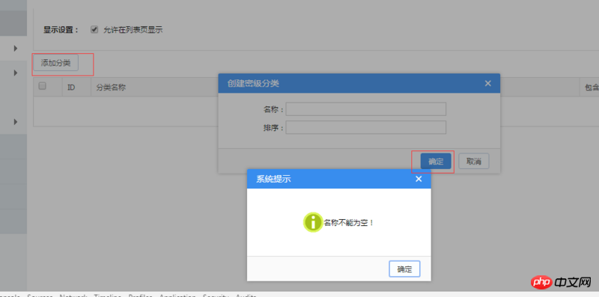Toggle the select-all checkbox in table header

click(x=43, y=86)
